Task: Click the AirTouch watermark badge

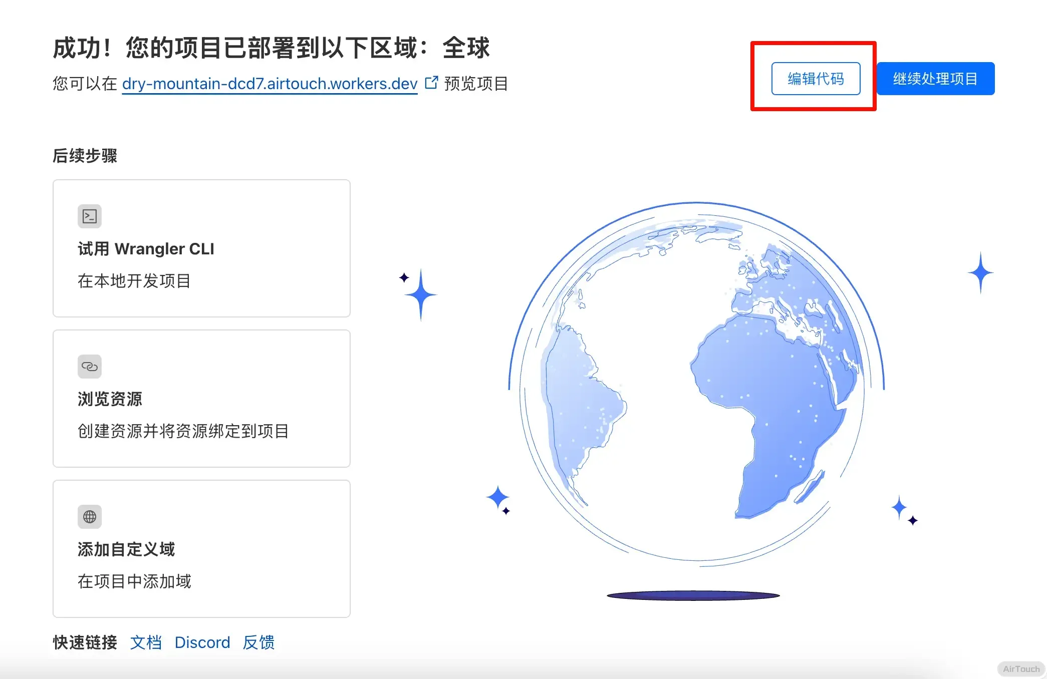Action: [1021, 669]
